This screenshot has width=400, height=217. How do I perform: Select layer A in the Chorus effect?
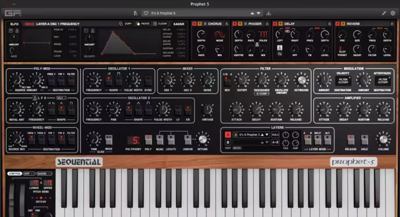click(x=194, y=23)
